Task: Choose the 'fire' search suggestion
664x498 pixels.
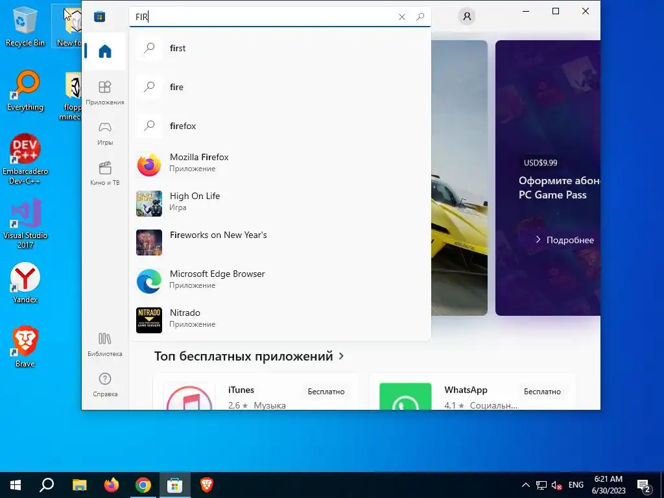Action: point(280,88)
